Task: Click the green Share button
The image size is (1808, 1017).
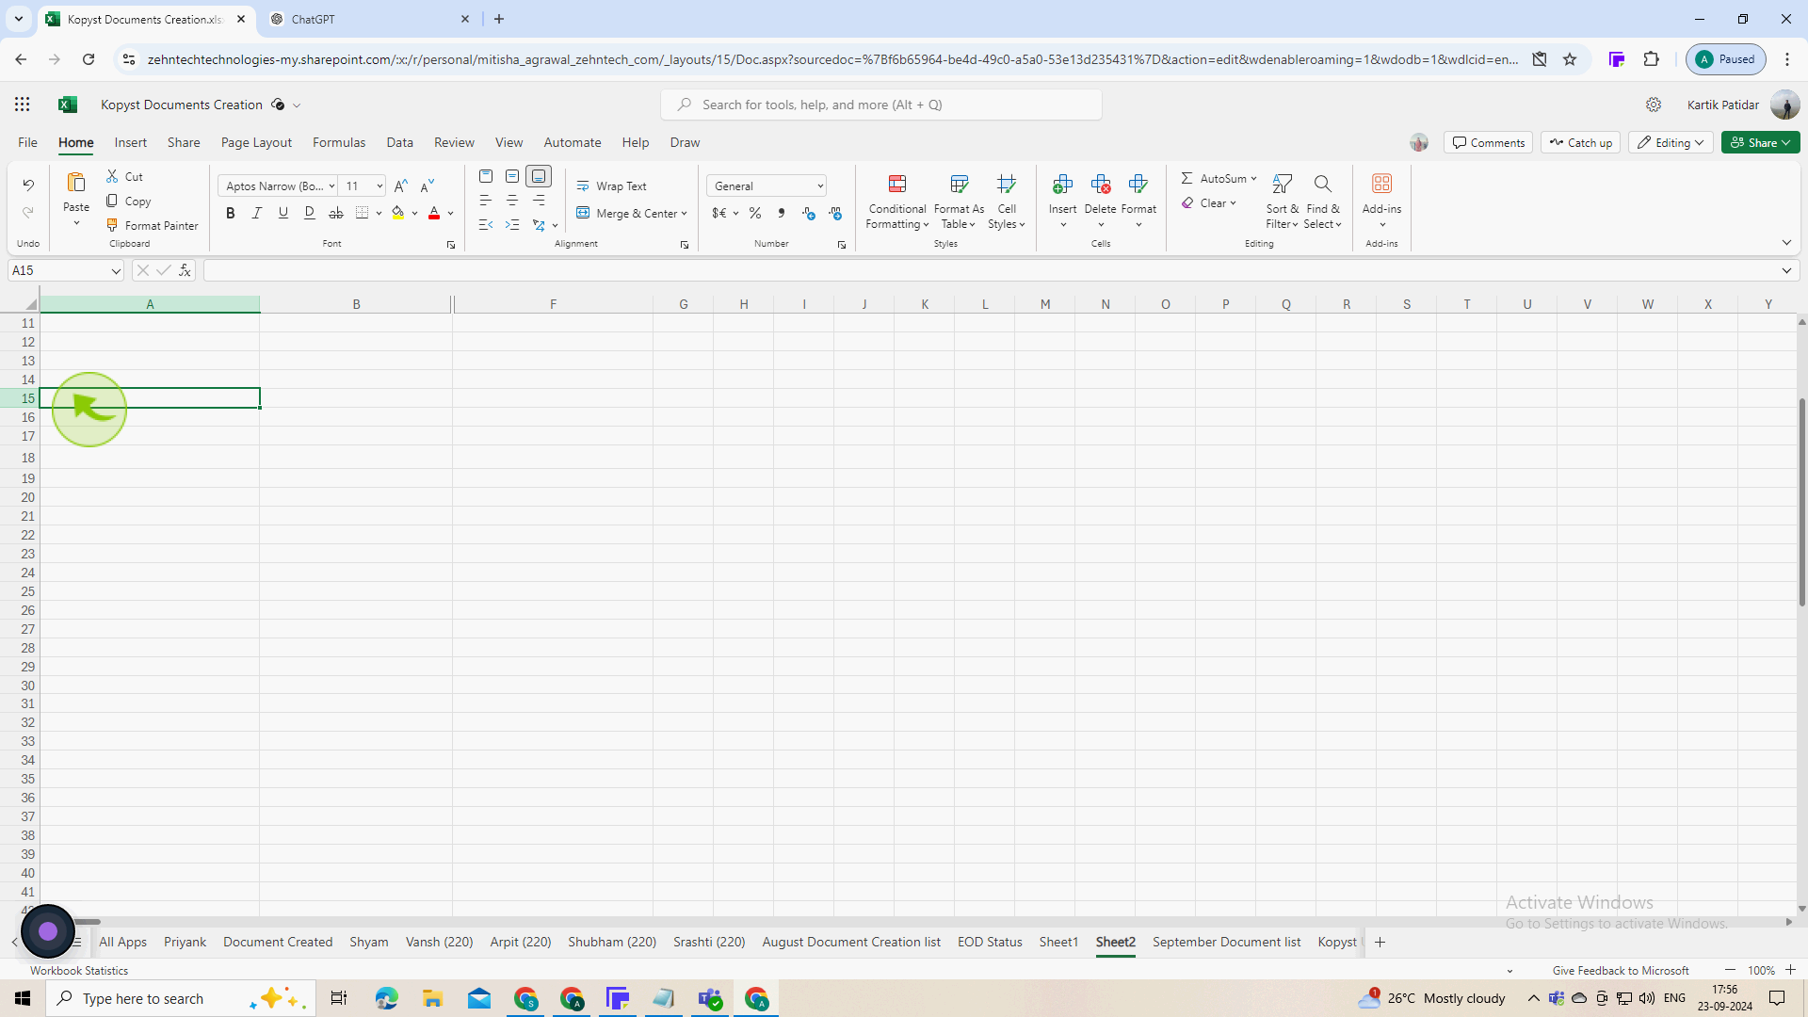Action: 1760,142
